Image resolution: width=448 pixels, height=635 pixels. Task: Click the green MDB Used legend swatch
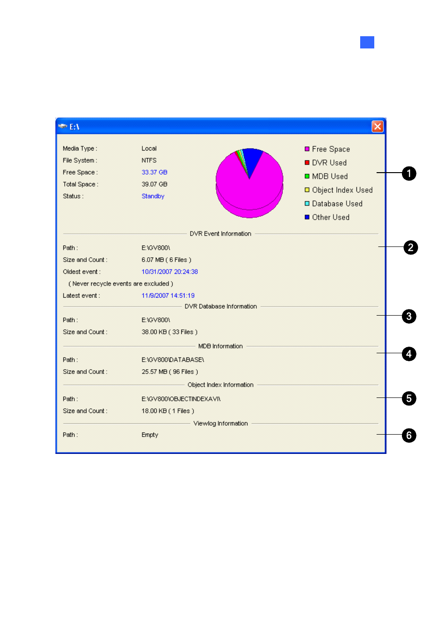(307, 176)
